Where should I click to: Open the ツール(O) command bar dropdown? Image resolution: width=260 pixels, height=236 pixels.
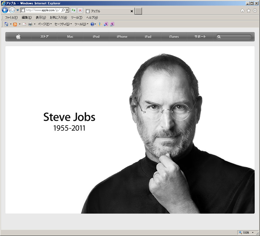click(x=81, y=24)
